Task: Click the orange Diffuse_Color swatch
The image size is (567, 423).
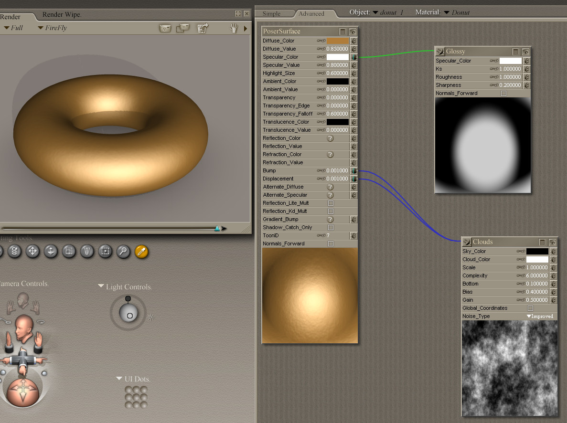Action: pyautogui.click(x=337, y=41)
